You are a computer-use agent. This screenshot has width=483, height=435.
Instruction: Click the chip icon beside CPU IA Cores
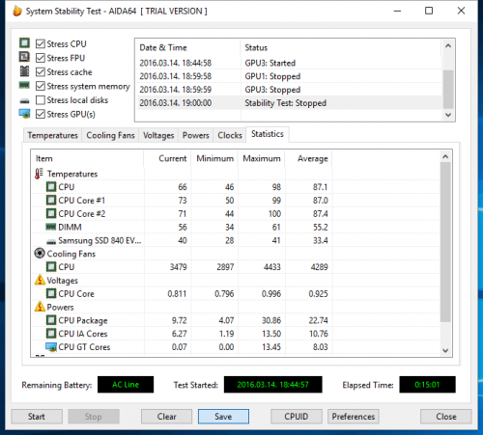[x=51, y=334]
